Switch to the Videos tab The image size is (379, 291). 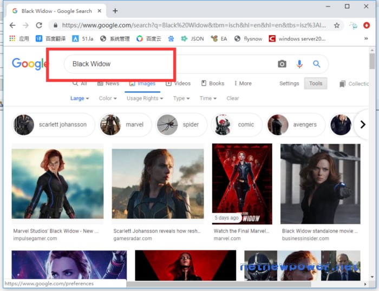coord(178,83)
